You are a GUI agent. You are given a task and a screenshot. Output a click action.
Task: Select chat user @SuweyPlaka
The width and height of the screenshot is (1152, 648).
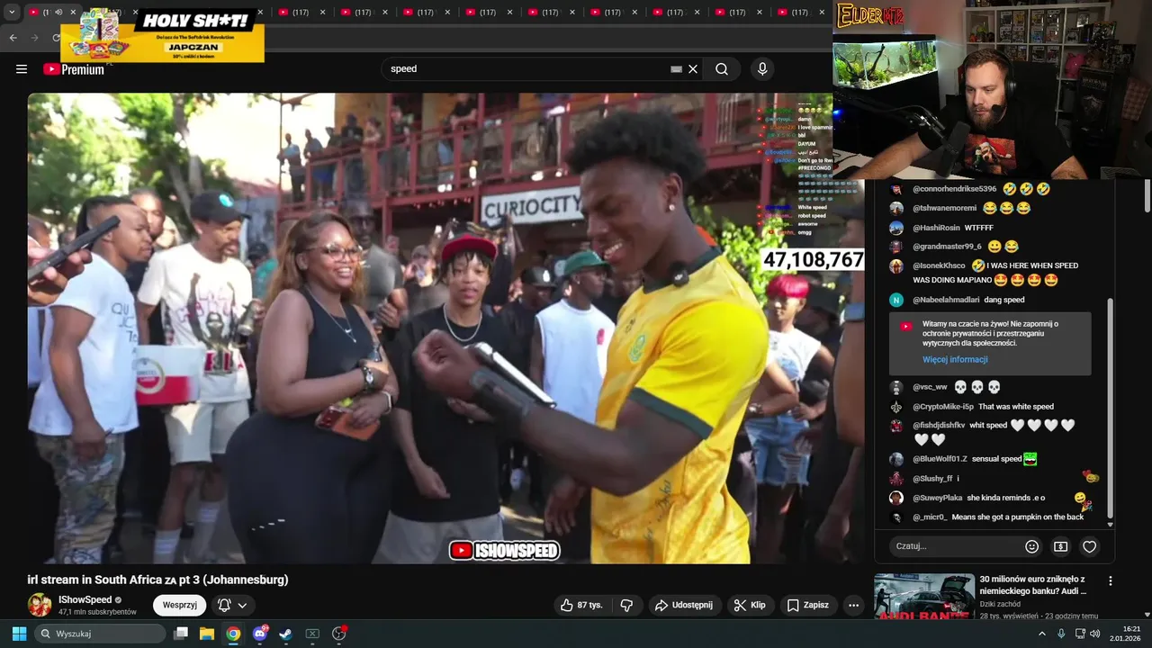(937, 498)
